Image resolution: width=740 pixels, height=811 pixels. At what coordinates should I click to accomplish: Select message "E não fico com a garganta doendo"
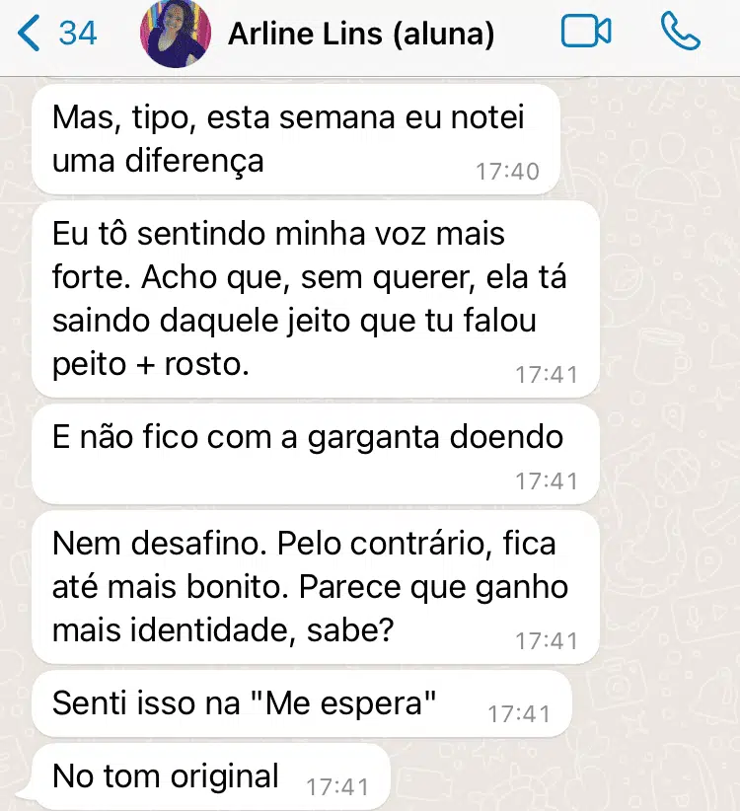(x=316, y=454)
